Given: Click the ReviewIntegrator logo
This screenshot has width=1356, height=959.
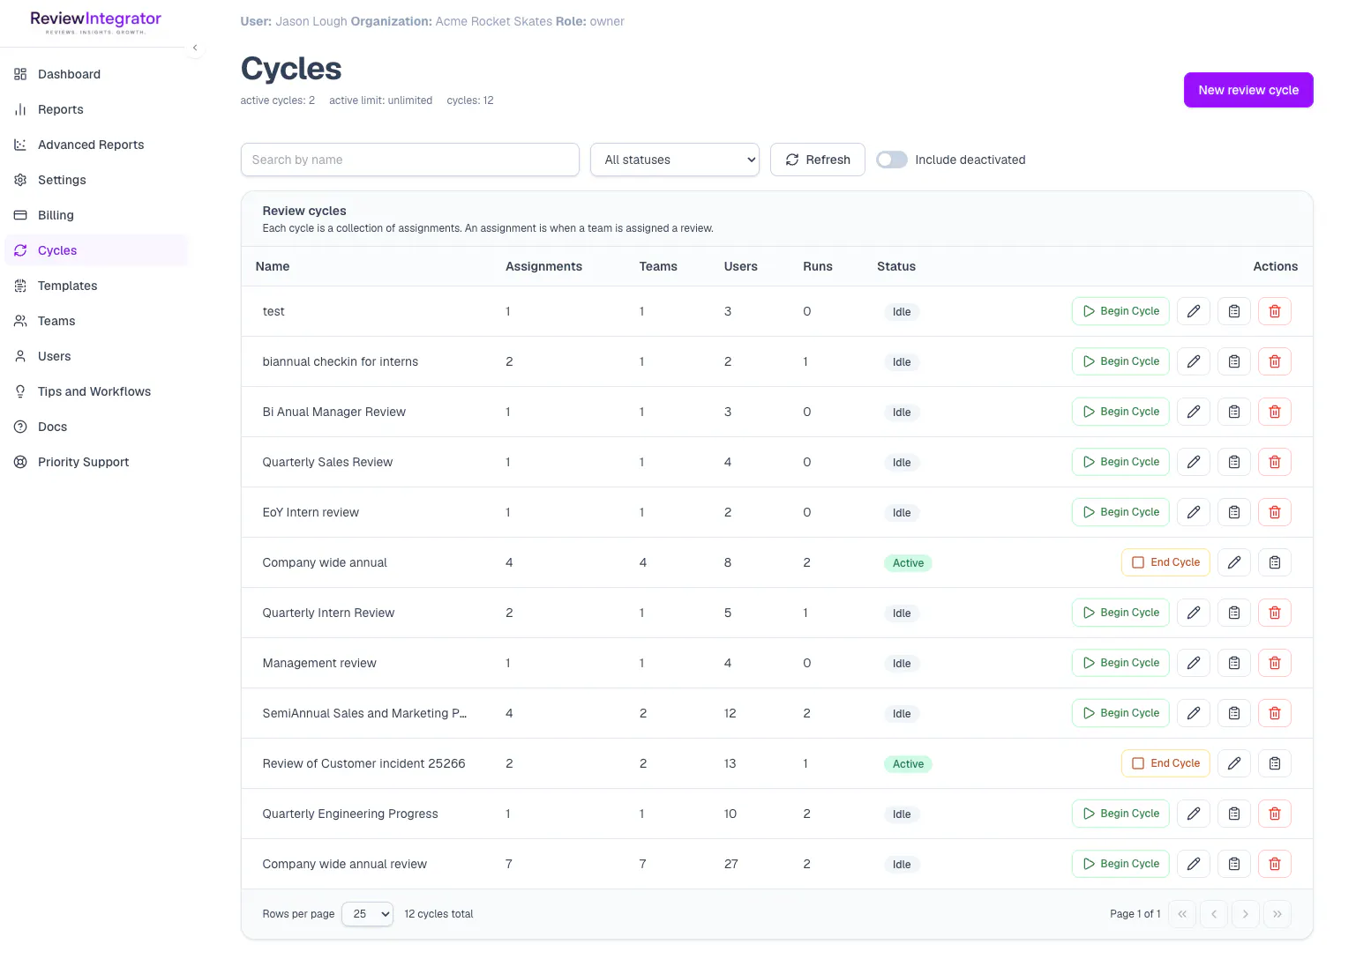Looking at the screenshot, I should click(95, 22).
